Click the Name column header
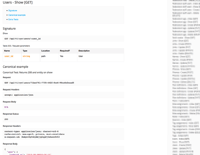The image size is (200, 155). coord(7,51)
